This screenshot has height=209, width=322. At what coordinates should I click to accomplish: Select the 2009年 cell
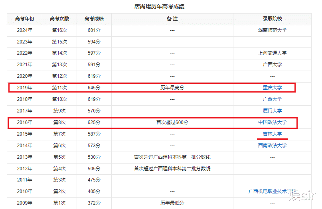click(25, 203)
